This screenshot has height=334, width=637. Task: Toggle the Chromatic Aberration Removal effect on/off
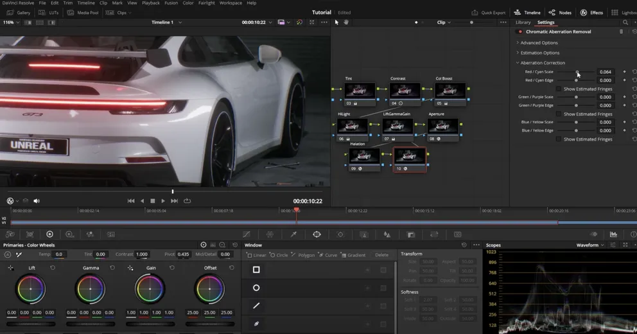[x=520, y=31]
